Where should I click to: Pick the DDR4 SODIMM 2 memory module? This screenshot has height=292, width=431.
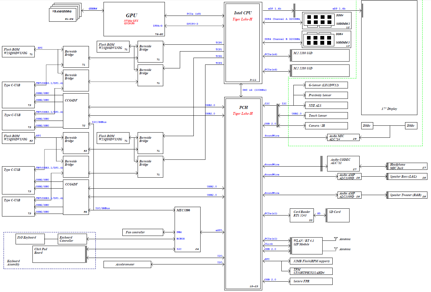[326, 40]
